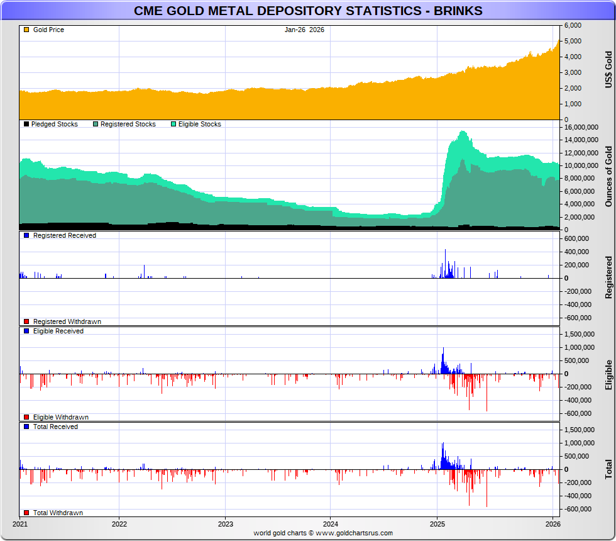Click the black Pledged Stocks legend swatch
Image resolution: width=616 pixels, height=541 pixels.
(26, 125)
